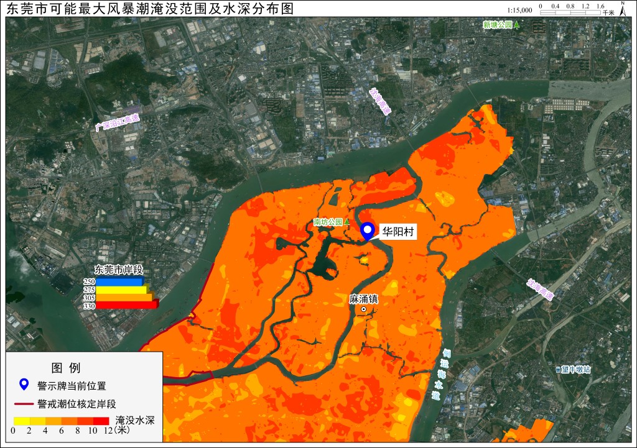Click the 图例 legend heading

(66, 368)
